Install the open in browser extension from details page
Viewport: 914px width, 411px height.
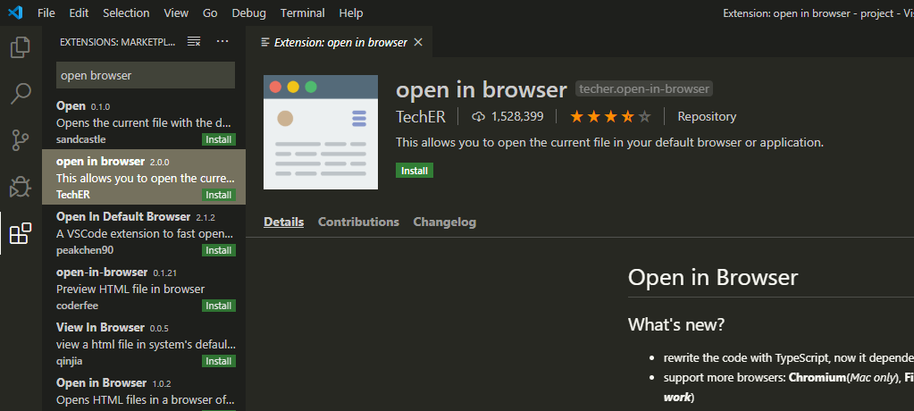pos(415,171)
